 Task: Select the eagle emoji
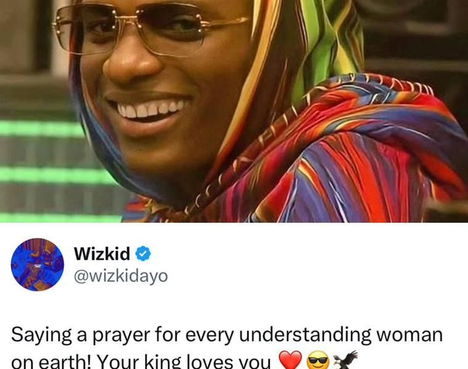pos(345,360)
